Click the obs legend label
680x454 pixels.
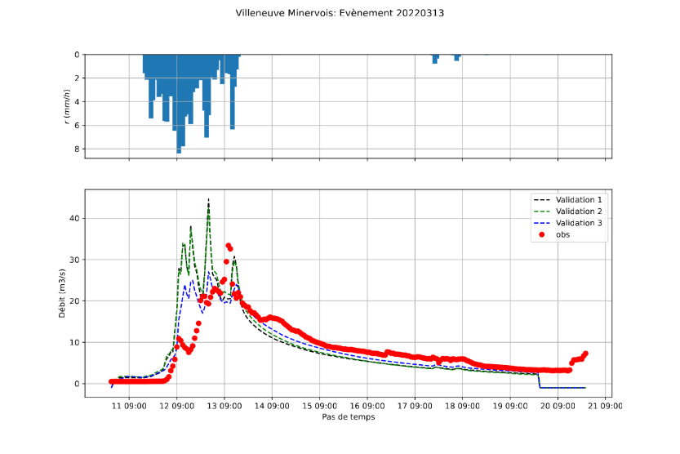click(563, 234)
